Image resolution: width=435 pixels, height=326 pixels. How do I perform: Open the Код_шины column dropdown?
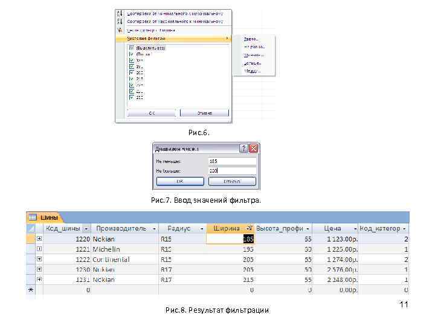coord(86,229)
